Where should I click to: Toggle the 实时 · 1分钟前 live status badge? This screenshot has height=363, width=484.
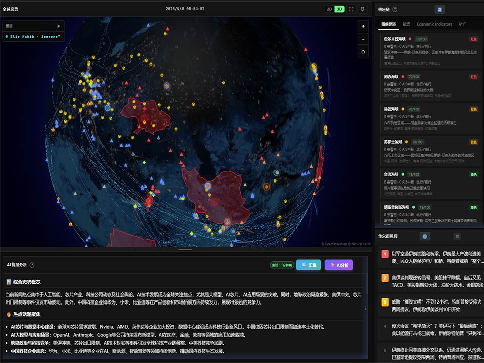pyautogui.click(x=282, y=265)
